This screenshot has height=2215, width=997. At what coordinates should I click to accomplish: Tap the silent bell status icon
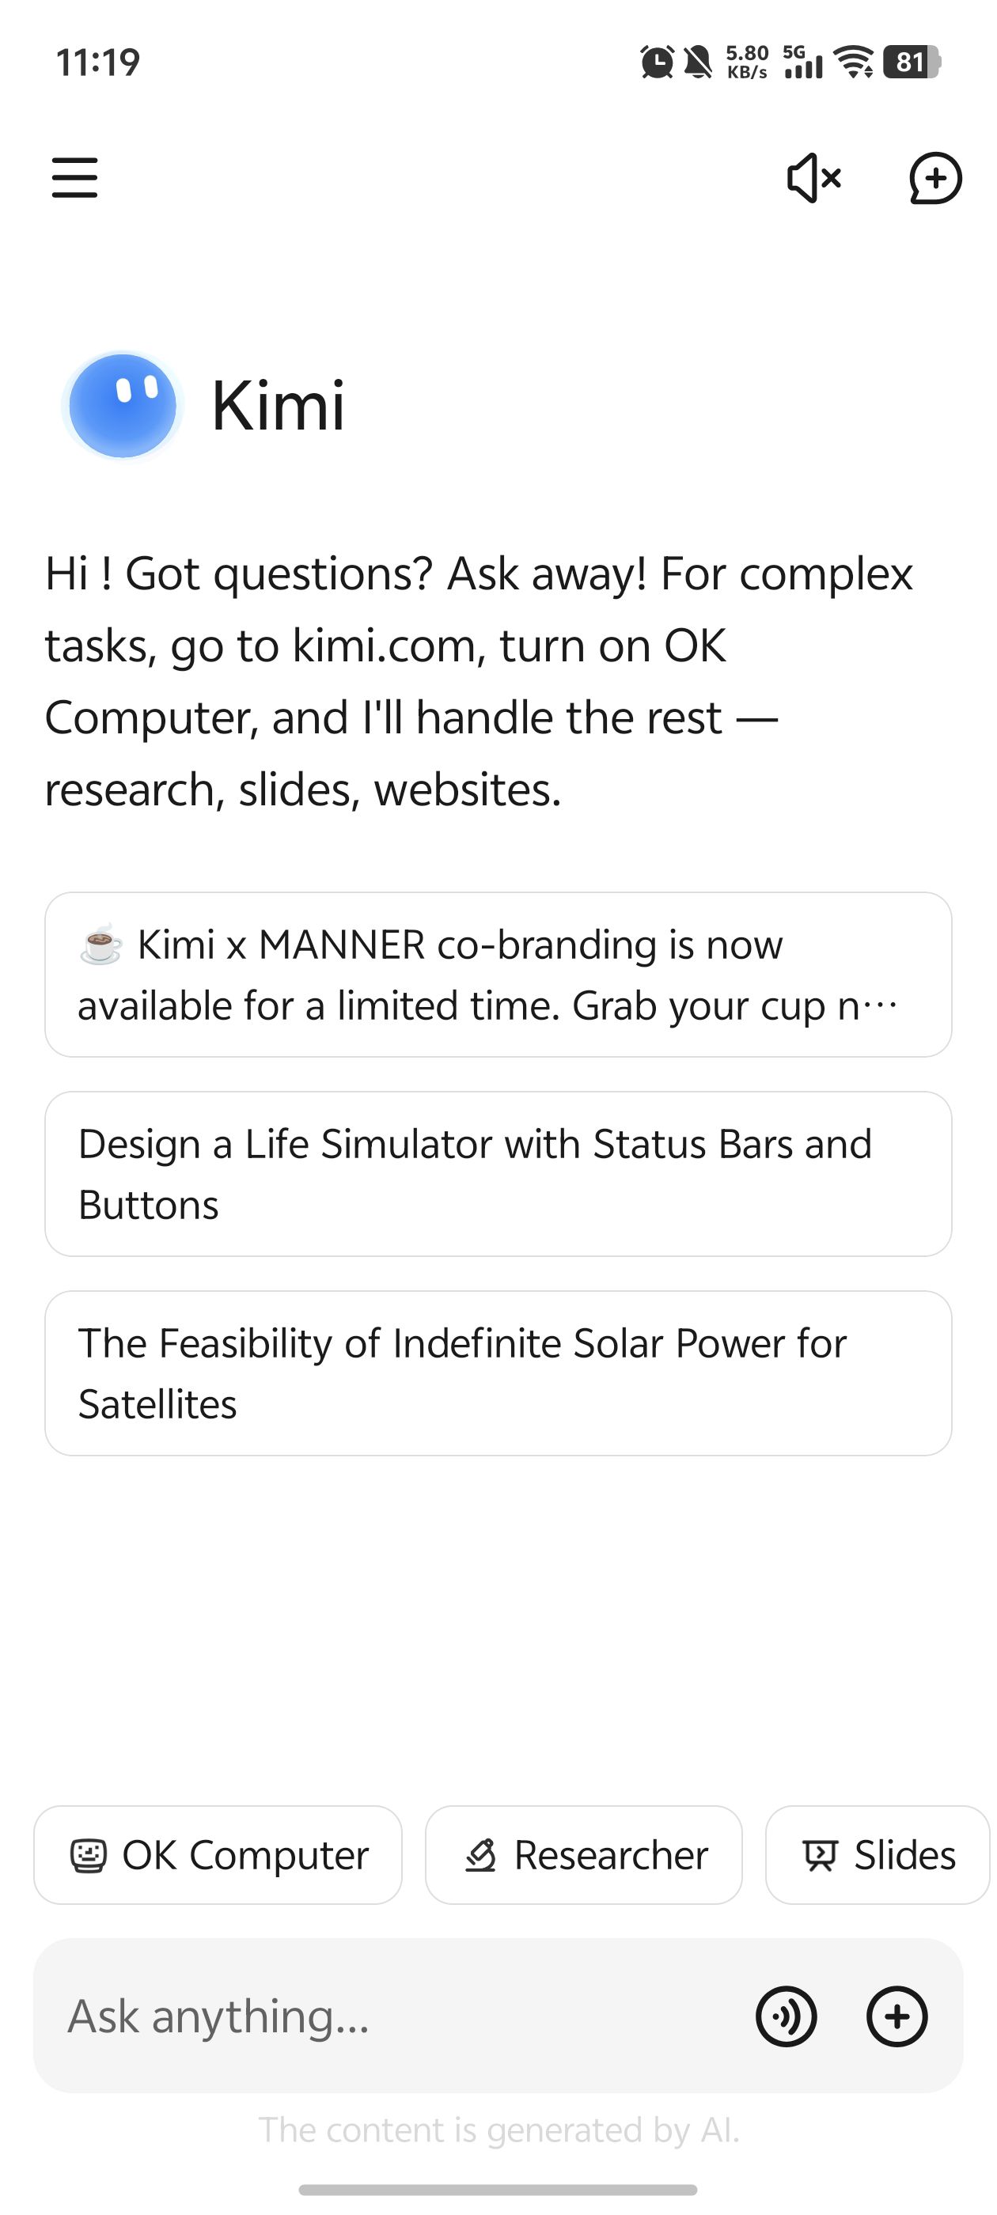click(x=698, y=62)
